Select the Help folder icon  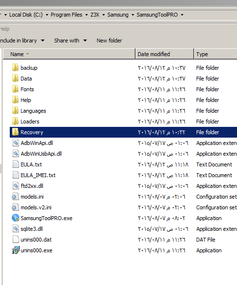pos(15,100)
